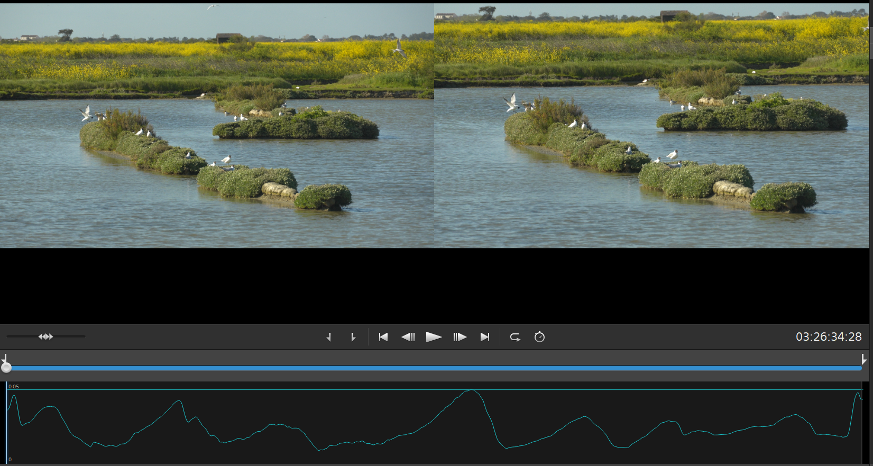This screenshot has height=466, width=873.
Task: Click the mark out point icon
Action: [353, 337]
